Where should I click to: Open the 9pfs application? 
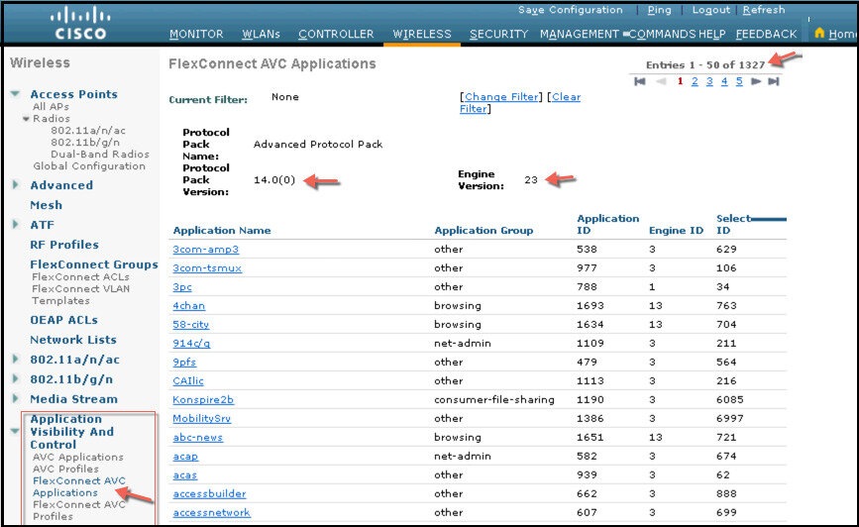pos(184,363)
